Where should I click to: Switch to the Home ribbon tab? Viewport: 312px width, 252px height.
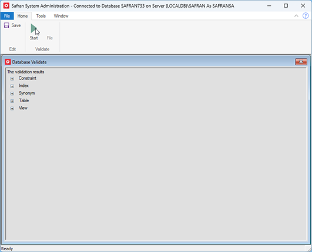point(22,16)
